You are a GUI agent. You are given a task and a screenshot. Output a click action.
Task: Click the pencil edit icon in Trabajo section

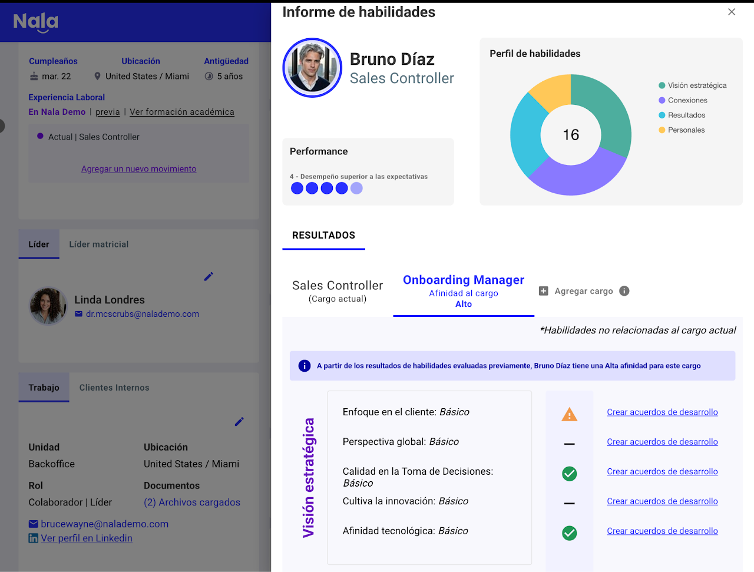coord(239,422)
